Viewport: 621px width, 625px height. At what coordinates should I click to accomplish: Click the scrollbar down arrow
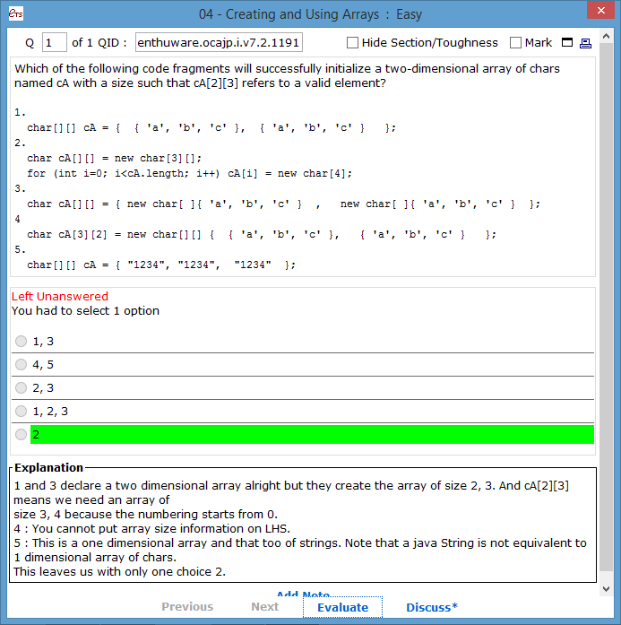[607, 588]
